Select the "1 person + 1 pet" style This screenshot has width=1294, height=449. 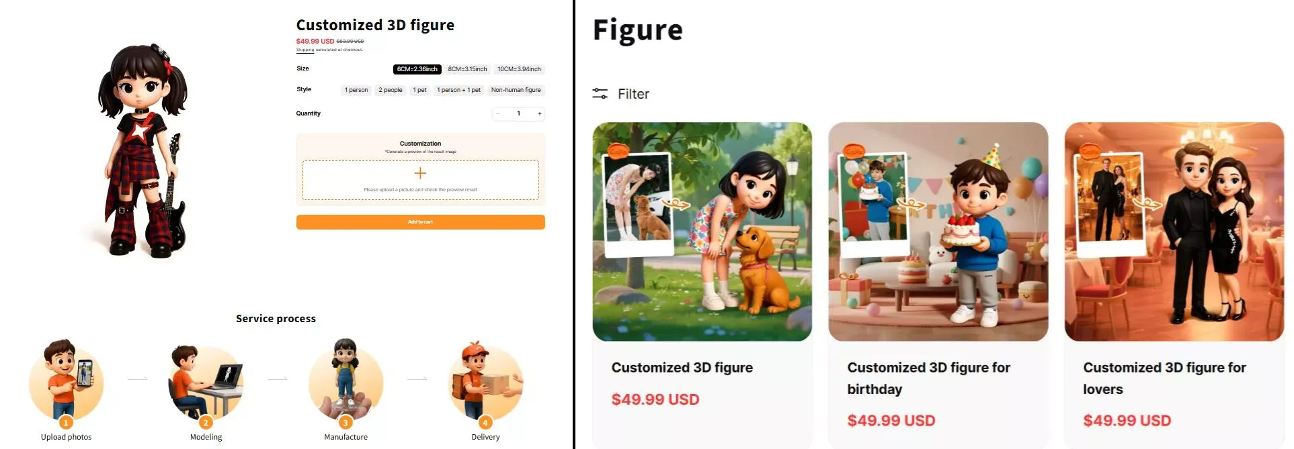[458, 90]
